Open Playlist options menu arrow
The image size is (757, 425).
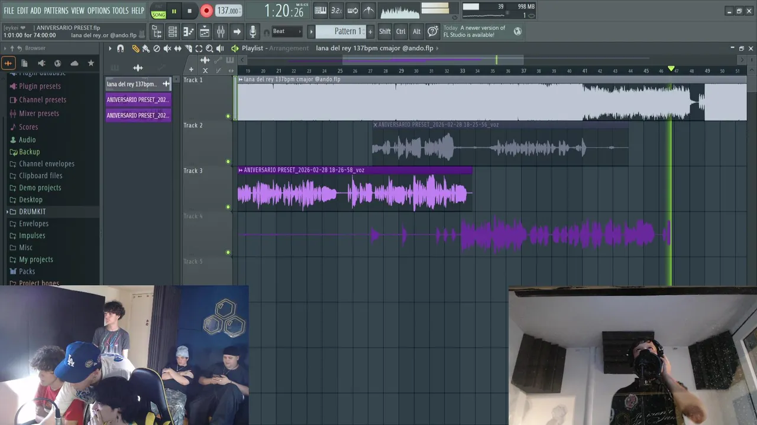tap(110, 48)
